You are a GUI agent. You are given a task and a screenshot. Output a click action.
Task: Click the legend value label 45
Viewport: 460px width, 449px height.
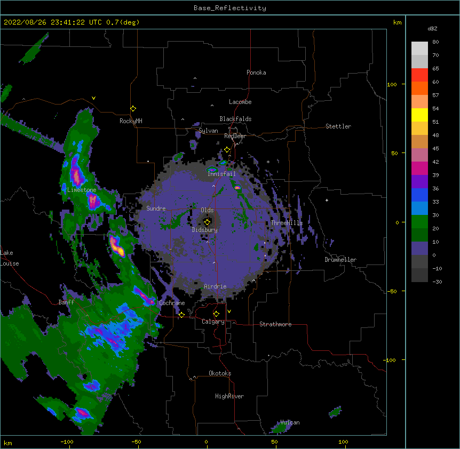(435, 148)
